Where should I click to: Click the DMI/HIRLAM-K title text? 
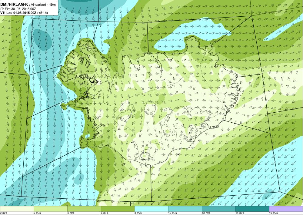[x=14, y=5]
